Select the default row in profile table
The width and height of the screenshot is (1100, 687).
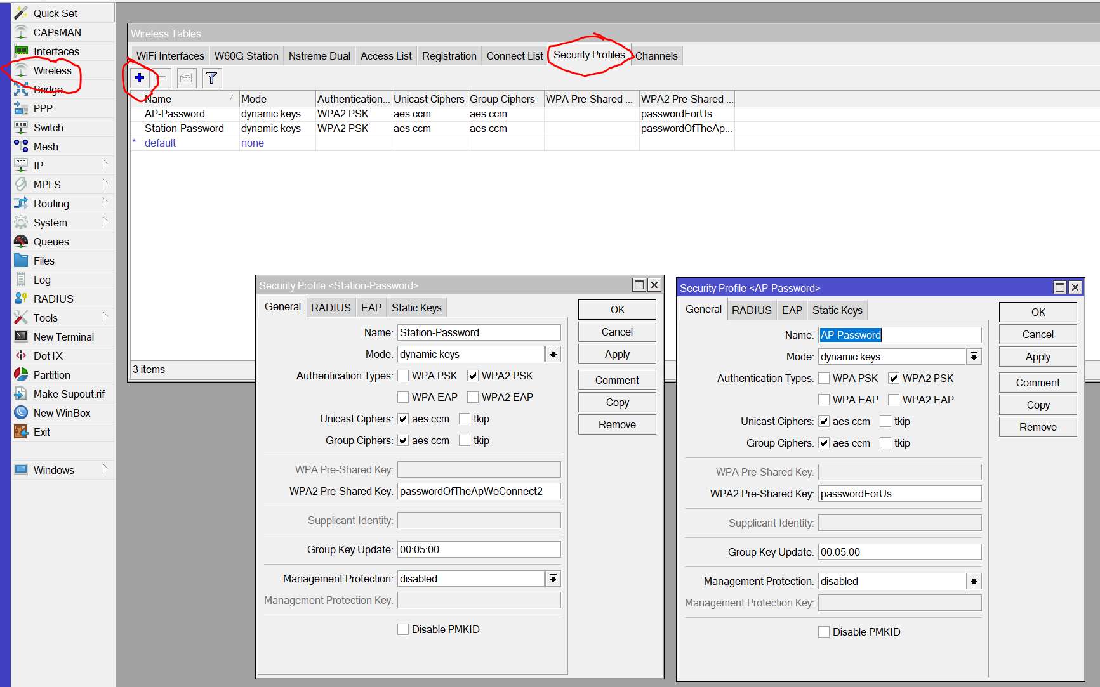pyautogui.click(x=433, y=143)
